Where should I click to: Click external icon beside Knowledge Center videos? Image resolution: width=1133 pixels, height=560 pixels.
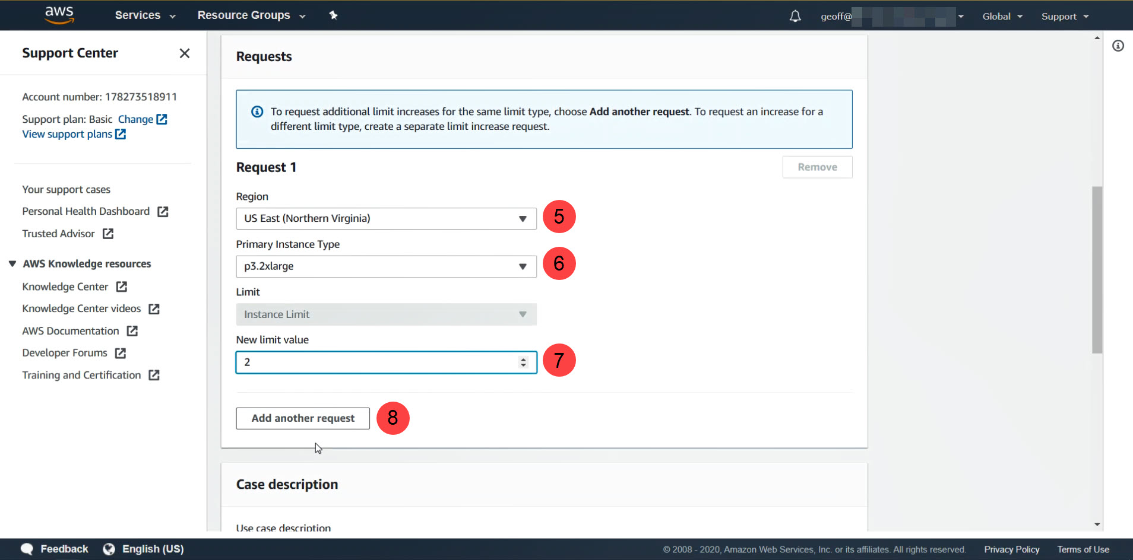coord(154,309)
